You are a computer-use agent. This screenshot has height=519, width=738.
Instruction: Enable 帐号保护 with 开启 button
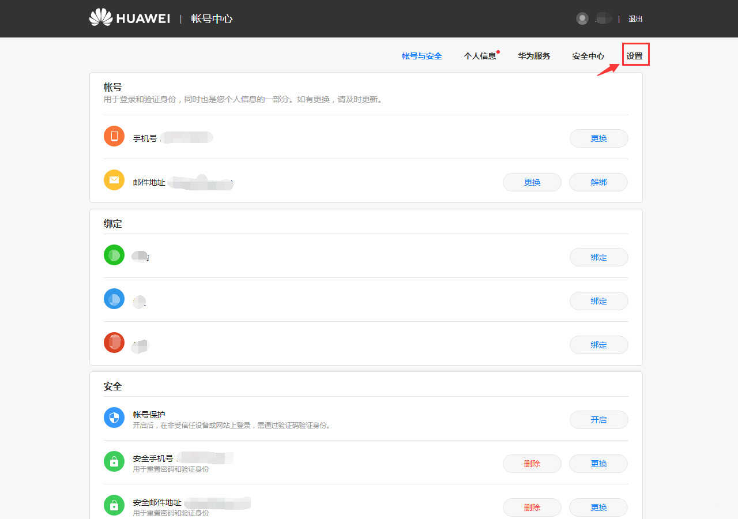coord(598,420)
